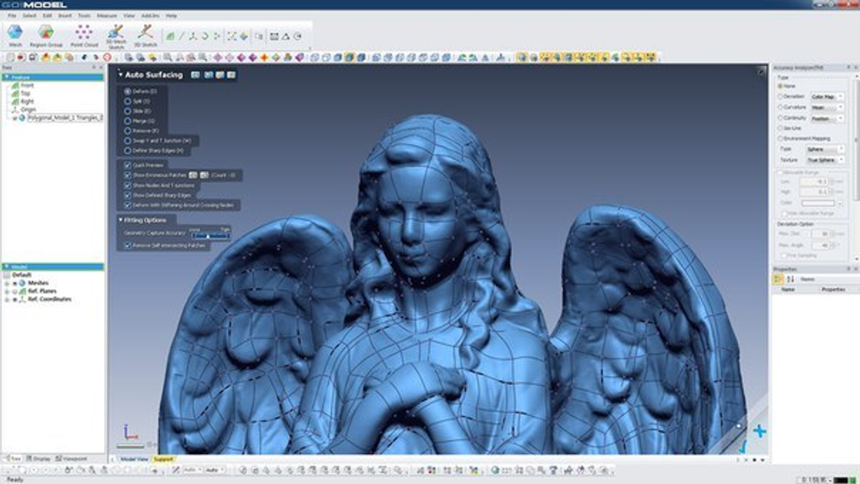Click the green ref plane icon
Screen dimensions: 860x484
[x=170, y=36]
